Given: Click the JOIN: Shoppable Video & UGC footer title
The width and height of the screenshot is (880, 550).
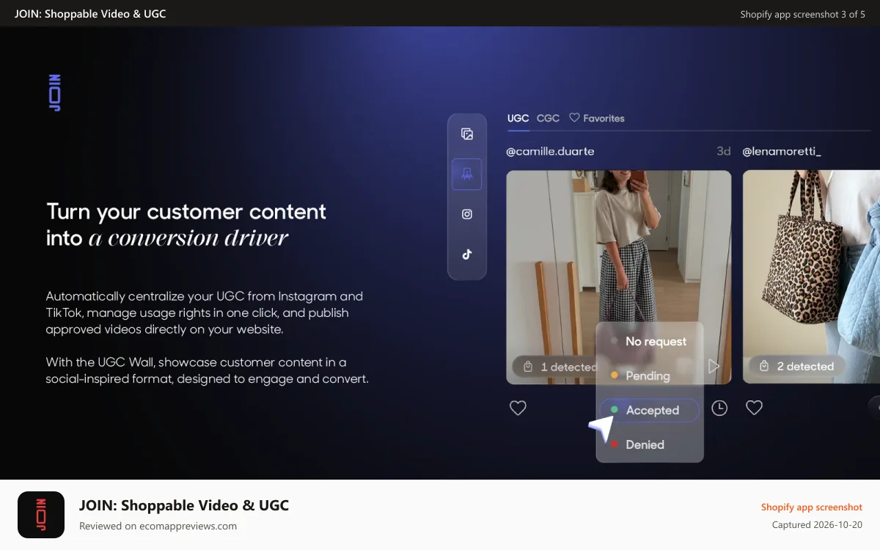Looking at the screenshot, I should click(184, 505).
